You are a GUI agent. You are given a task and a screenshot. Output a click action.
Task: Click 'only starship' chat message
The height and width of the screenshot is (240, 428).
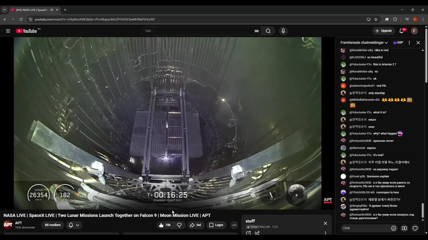tap(377, 93)
